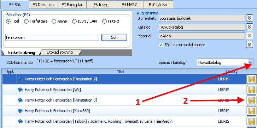The width and height of the screenshot is (257, 128).
Task: Open the F6 Insyn tab
Action: [101, 5]
